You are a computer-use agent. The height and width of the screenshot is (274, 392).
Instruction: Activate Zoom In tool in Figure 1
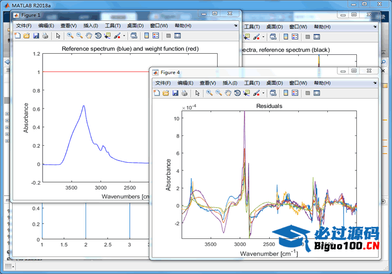point(70,36)
